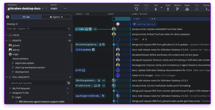
Task: Stash changes with the Stash icon
Action: pos(187,9)
